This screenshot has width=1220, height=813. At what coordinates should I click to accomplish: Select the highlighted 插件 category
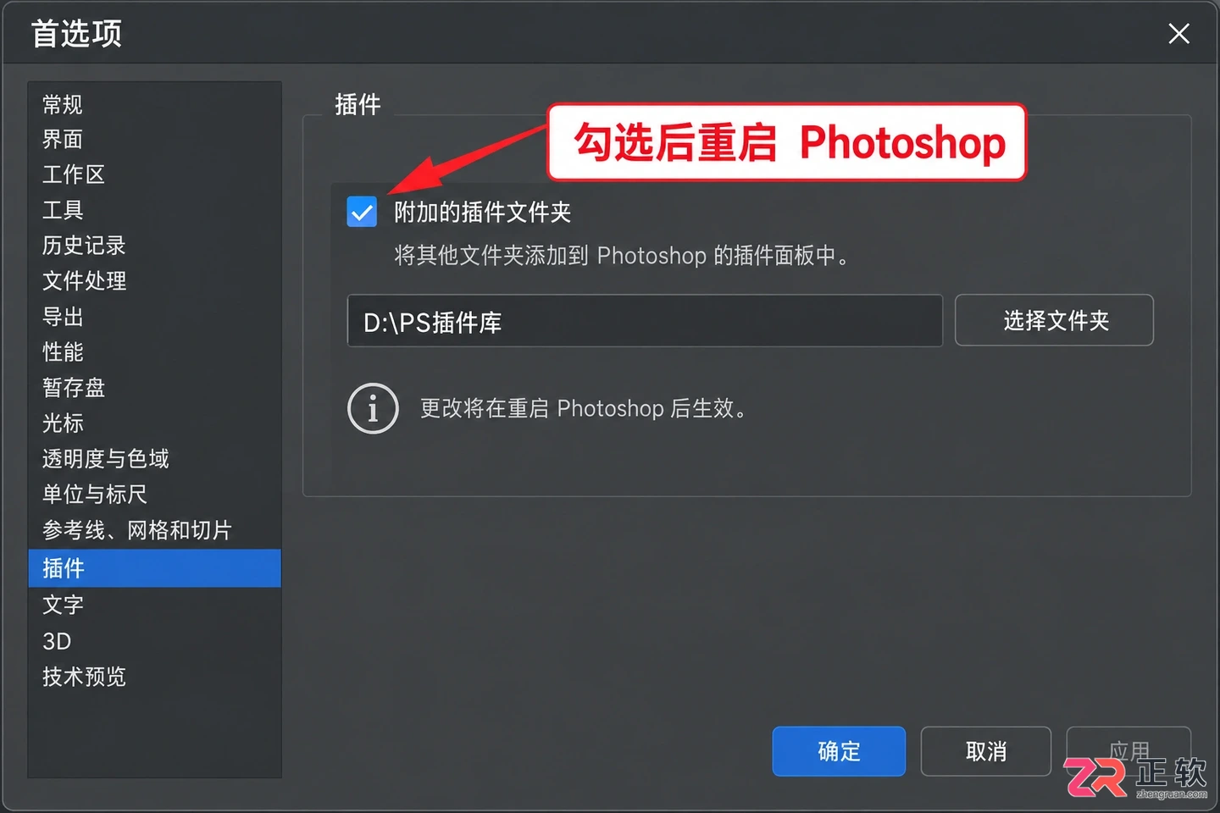tap(154, 568)
